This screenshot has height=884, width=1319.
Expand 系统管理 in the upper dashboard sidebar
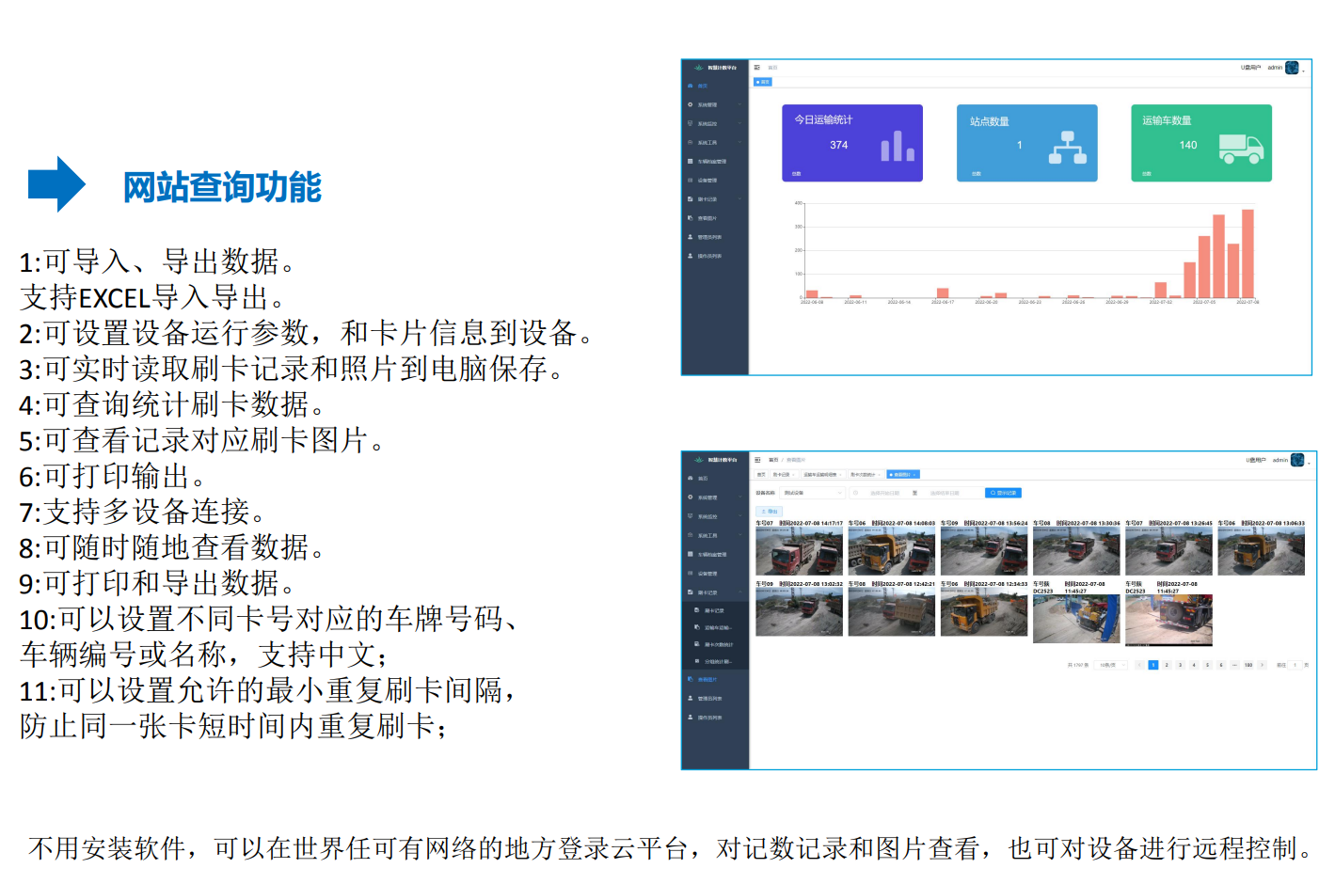[714, 104]
